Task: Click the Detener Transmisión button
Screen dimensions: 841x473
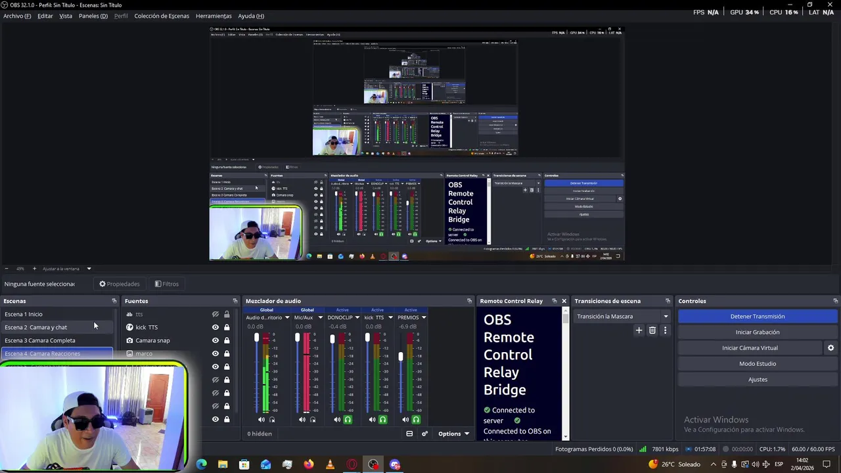Action: 758,317
